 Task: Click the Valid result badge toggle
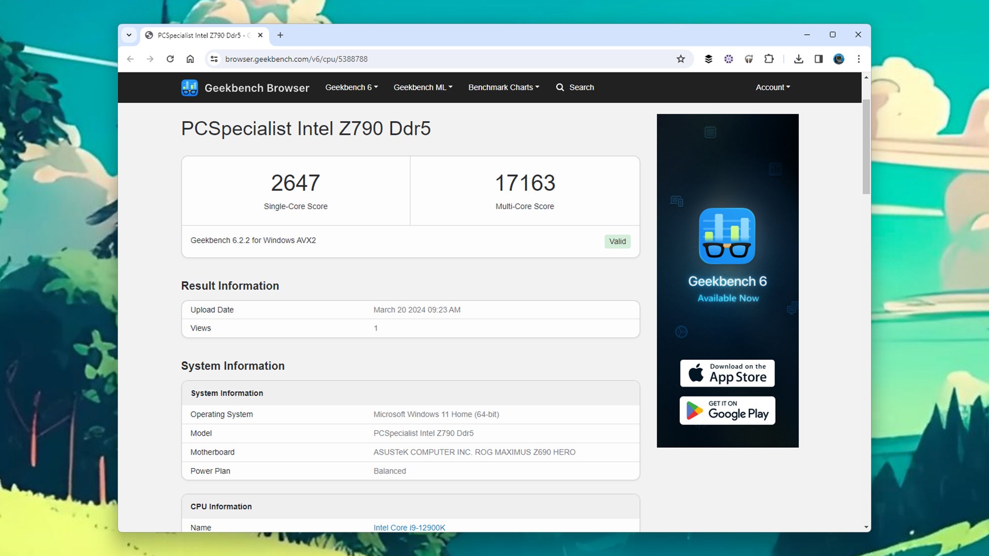tap(618, 241)
